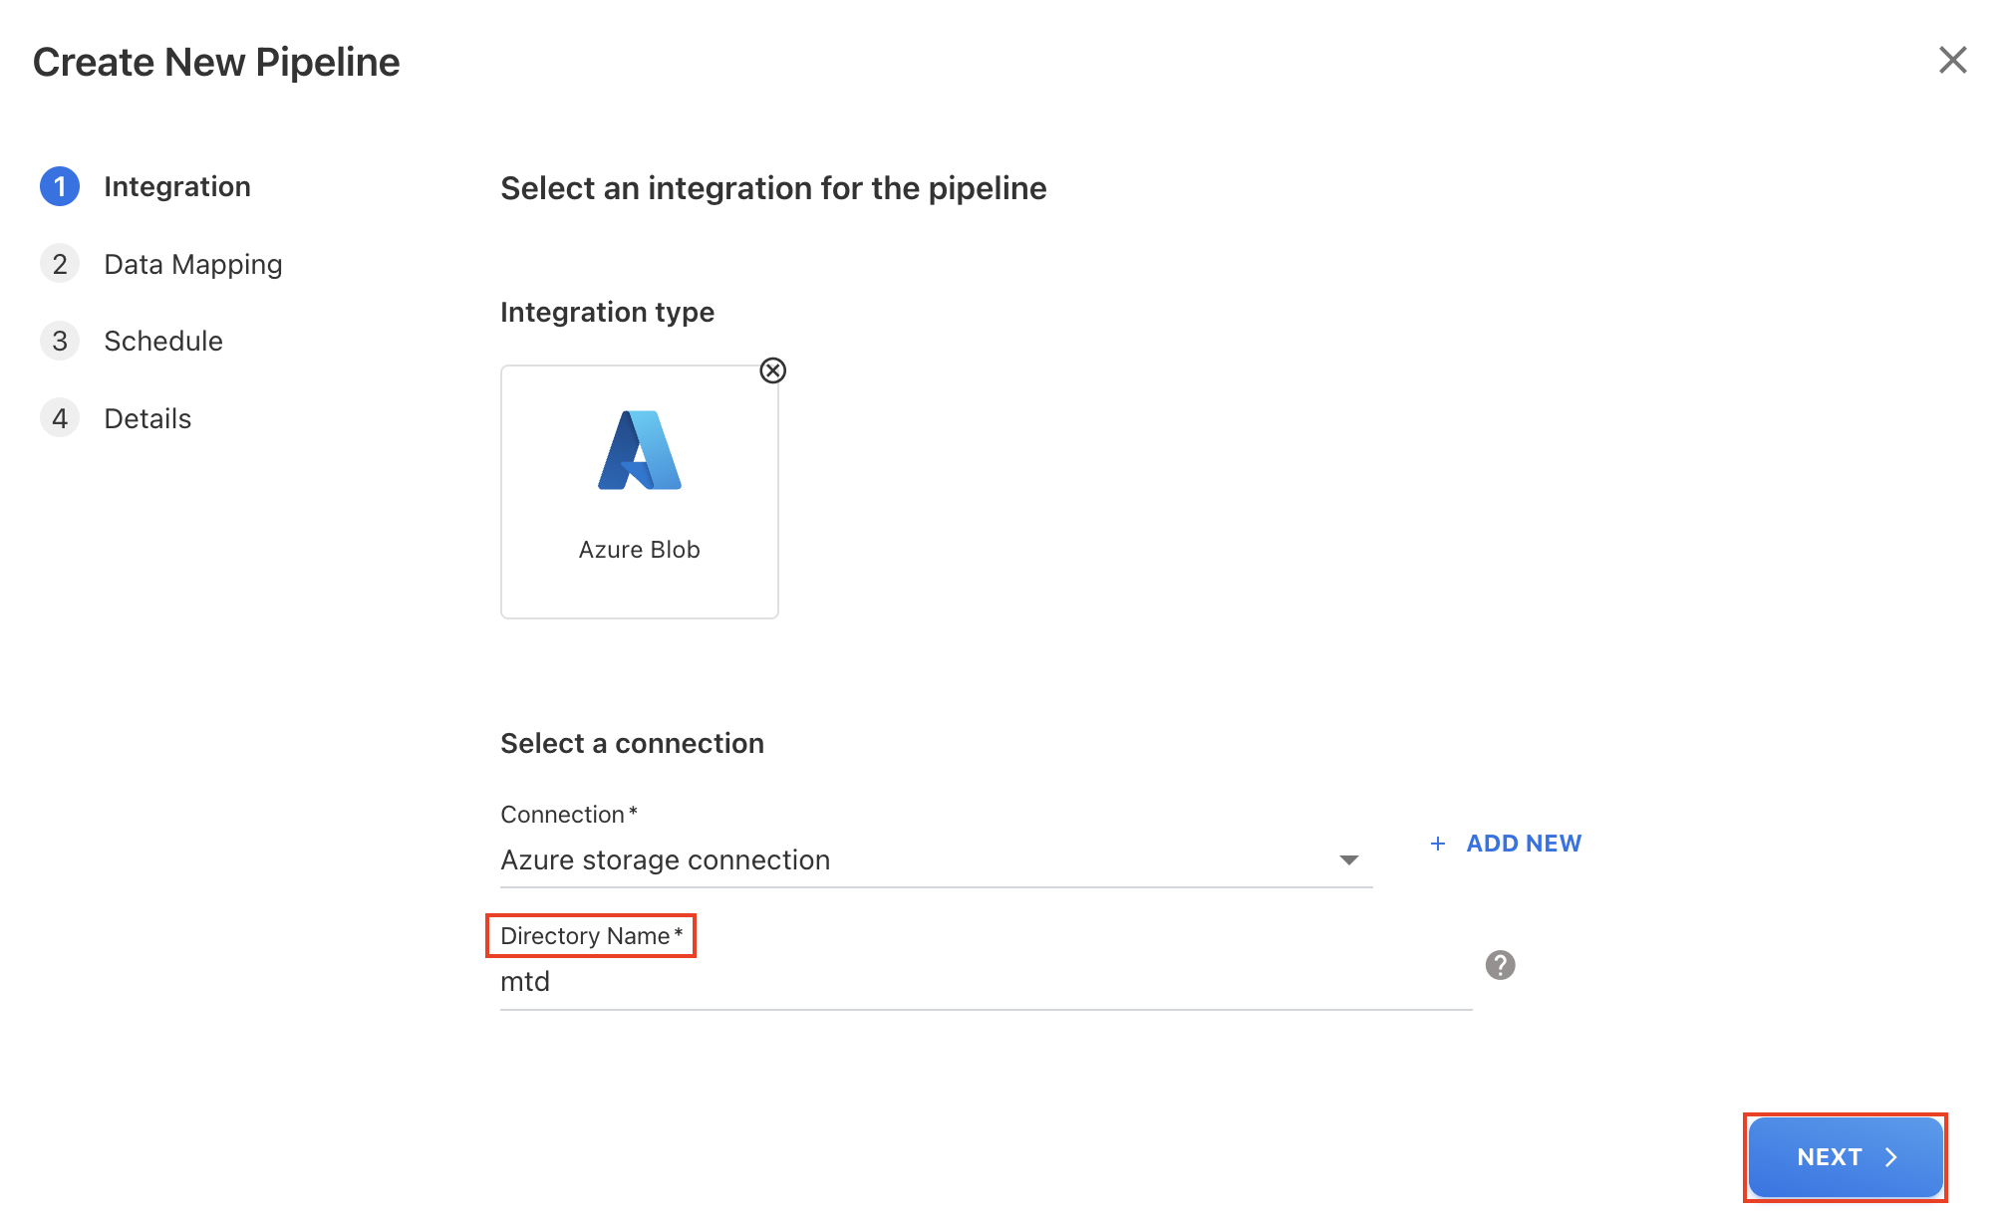The width and height of the screenshot is (2005, 1217).
Task: Click the step 1 circle icon
Action: point(60,186)
